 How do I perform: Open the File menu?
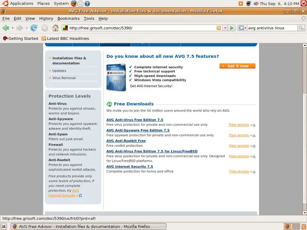[x=6, y=18]
